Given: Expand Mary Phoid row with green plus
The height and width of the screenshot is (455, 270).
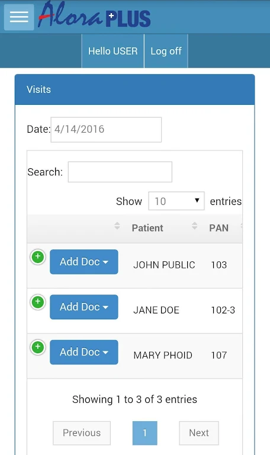Looking at the screenshot, I should [x=38, y=347].
